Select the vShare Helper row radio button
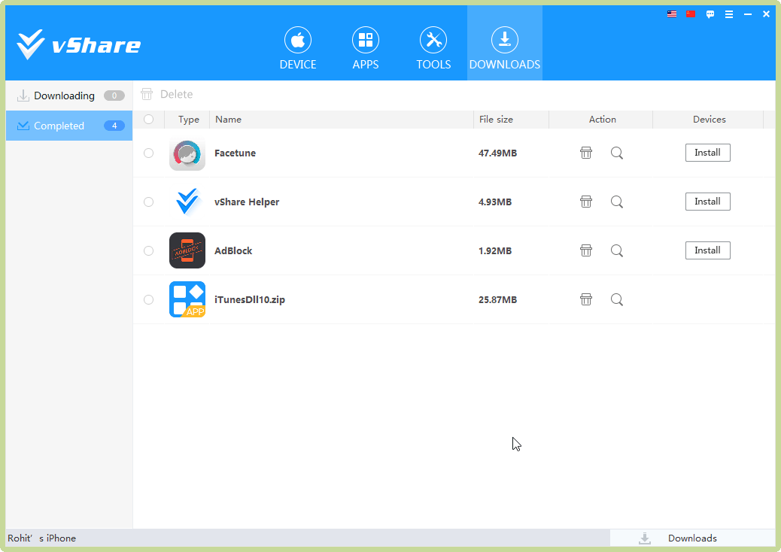781x552 pixels. coord(148,202)
